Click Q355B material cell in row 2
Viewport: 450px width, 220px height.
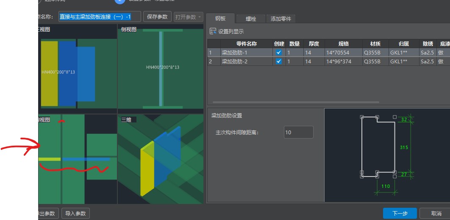coord(375,62)
